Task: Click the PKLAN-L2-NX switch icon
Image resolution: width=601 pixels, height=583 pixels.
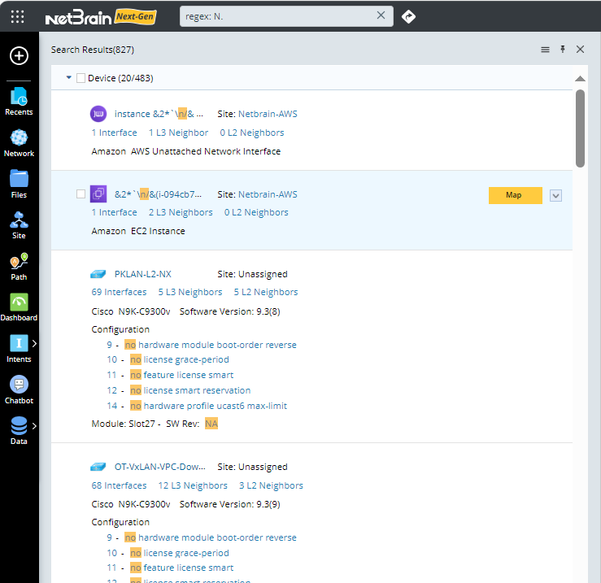Action: click(98, 274)
